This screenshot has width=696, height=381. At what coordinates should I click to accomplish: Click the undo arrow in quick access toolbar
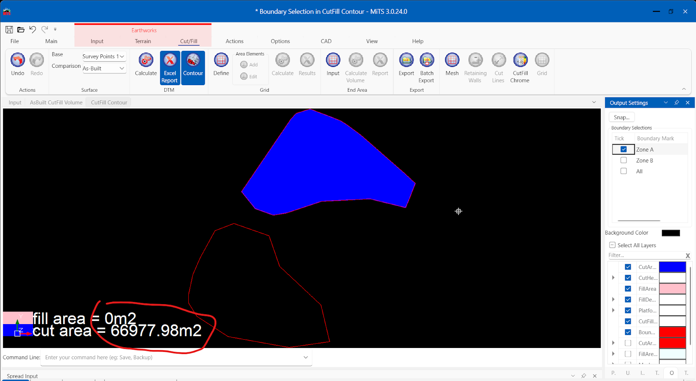(33, 29)
